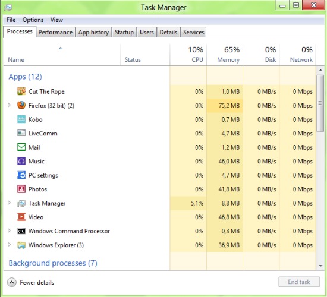Click Photos memory value 41,8 MB
The width and height of the screenshot is (327, 297).
point(229,189)
